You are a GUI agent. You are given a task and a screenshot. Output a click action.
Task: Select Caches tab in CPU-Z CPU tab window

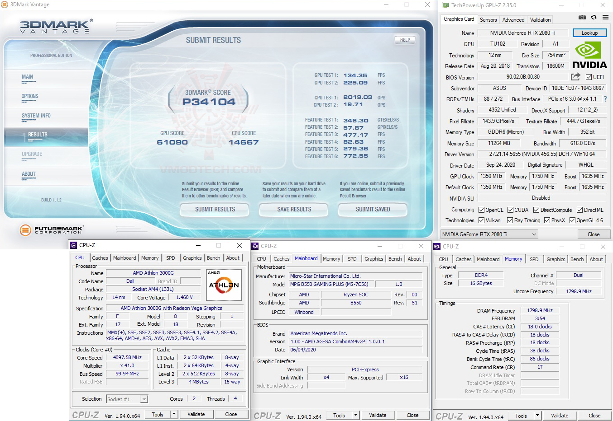[100, 258]
